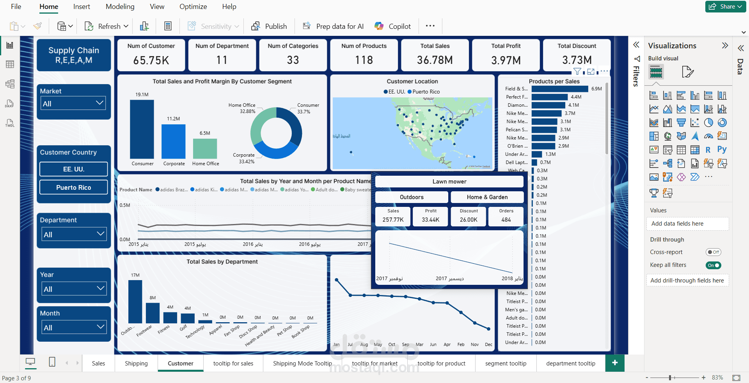Collapse the Filters pane chevrons
Viewport: 749px width, 383px height.
(636, 44)
